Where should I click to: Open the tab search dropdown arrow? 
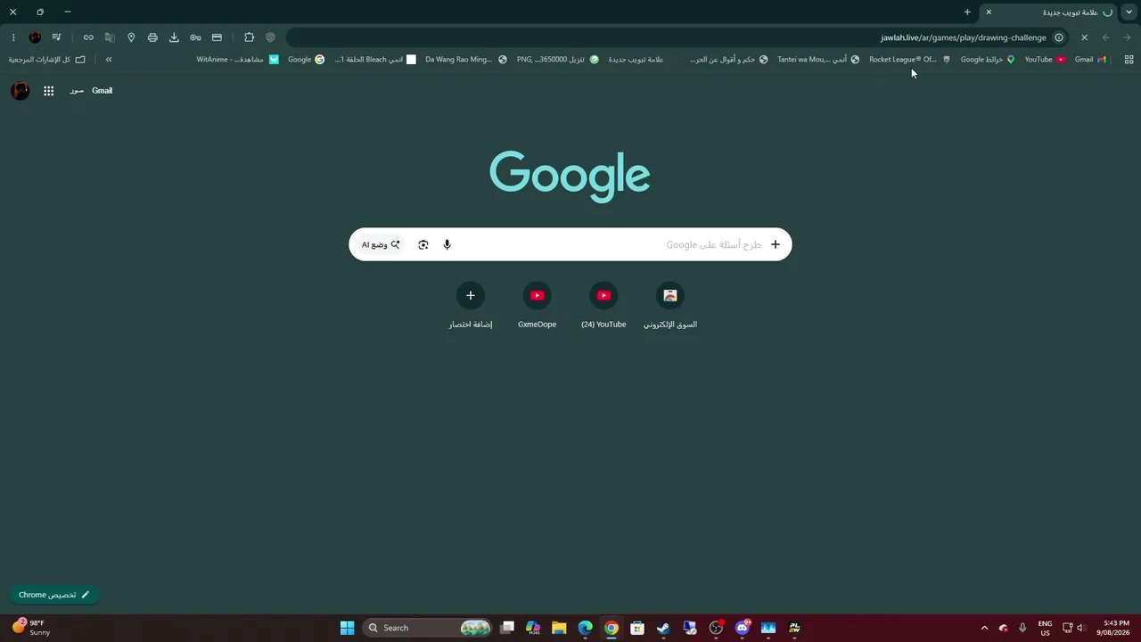pyautogui.click(x=1129, y=12)
